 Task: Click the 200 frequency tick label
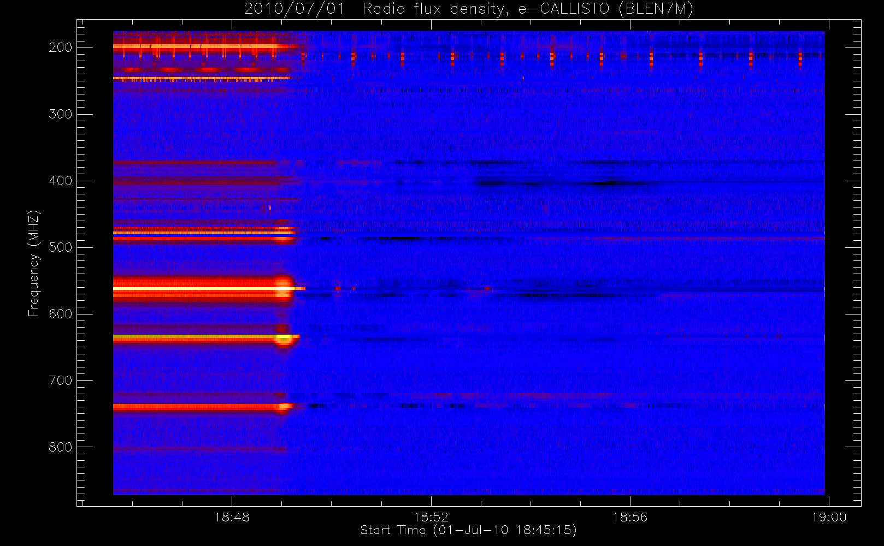click(x=61, y=48)
